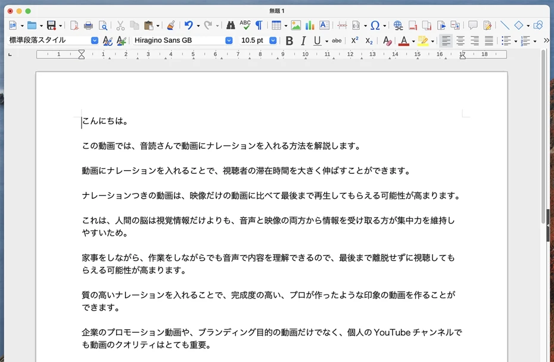
Task: Insert a table using the table icon
Action: click(x=276, y=25)
